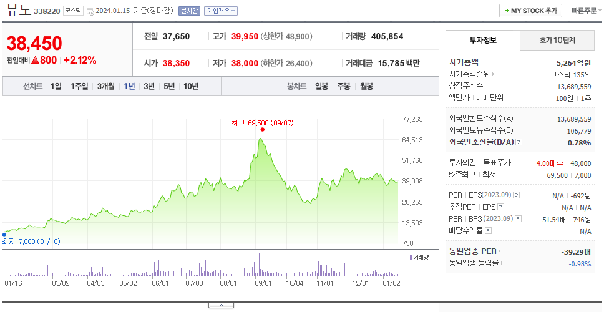604x312 pixels.
Task: Select the 10년 line chart period
Action: click(191, 86)
